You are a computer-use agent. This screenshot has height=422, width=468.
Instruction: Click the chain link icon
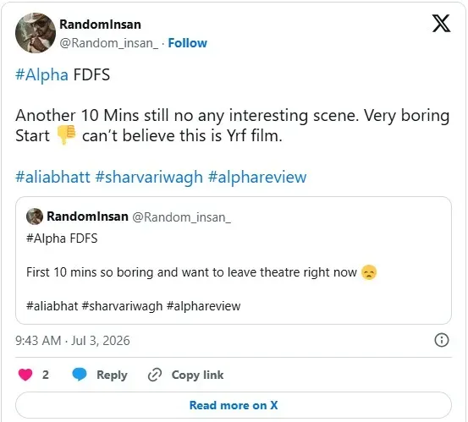click(x=155, y=375)
